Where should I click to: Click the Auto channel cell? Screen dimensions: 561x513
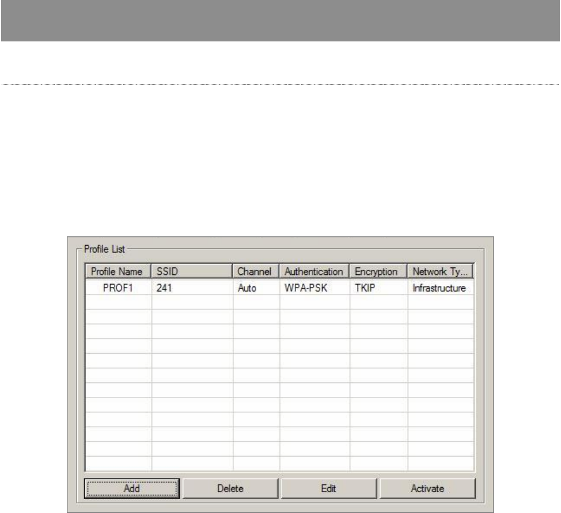point(247,288)
